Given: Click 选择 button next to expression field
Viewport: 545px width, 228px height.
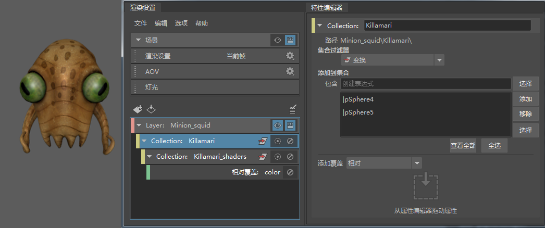Looking at the screenshot, I should click(x=526, y=83).
